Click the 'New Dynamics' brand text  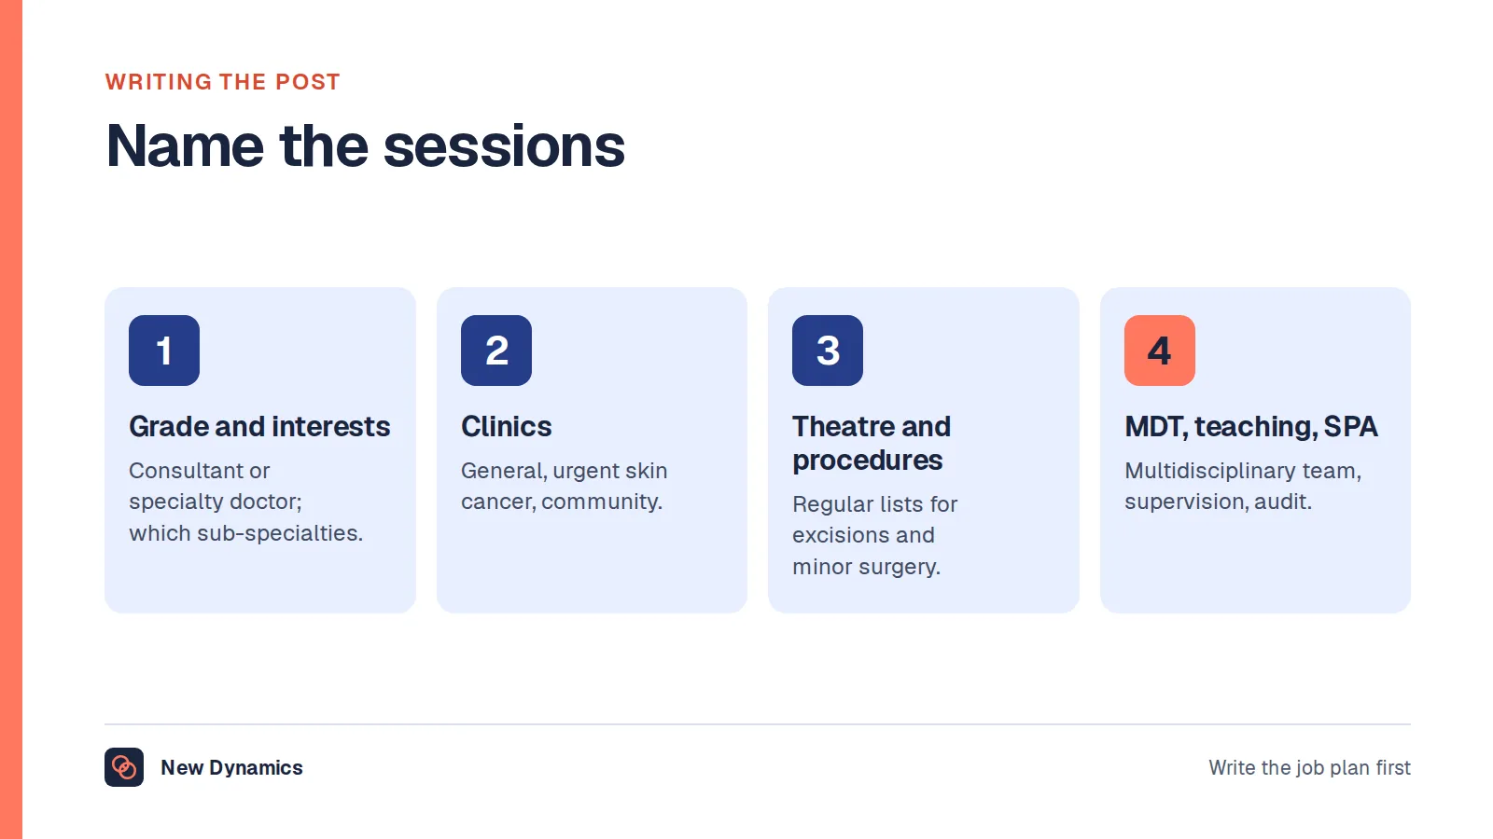(x=231, y=767)
